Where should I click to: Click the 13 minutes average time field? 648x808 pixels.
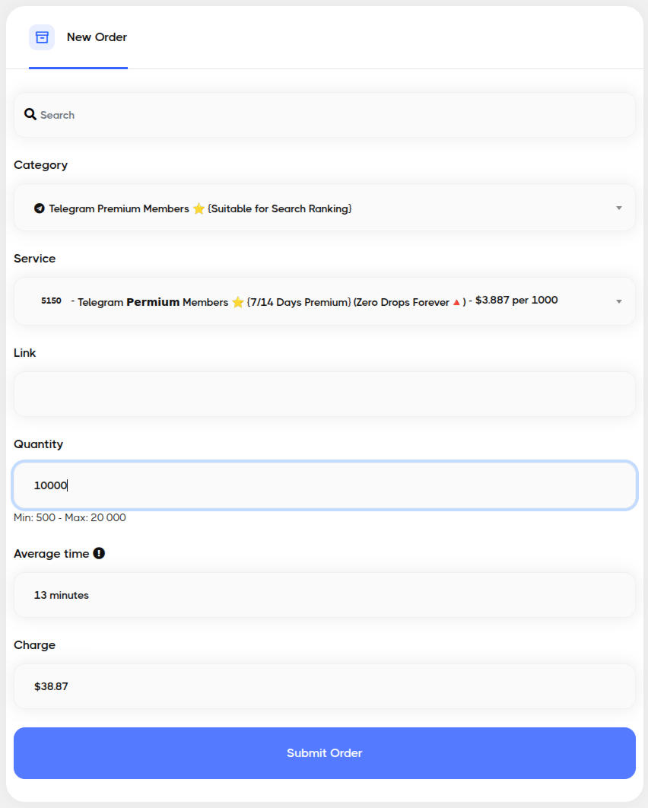(324, 595)
